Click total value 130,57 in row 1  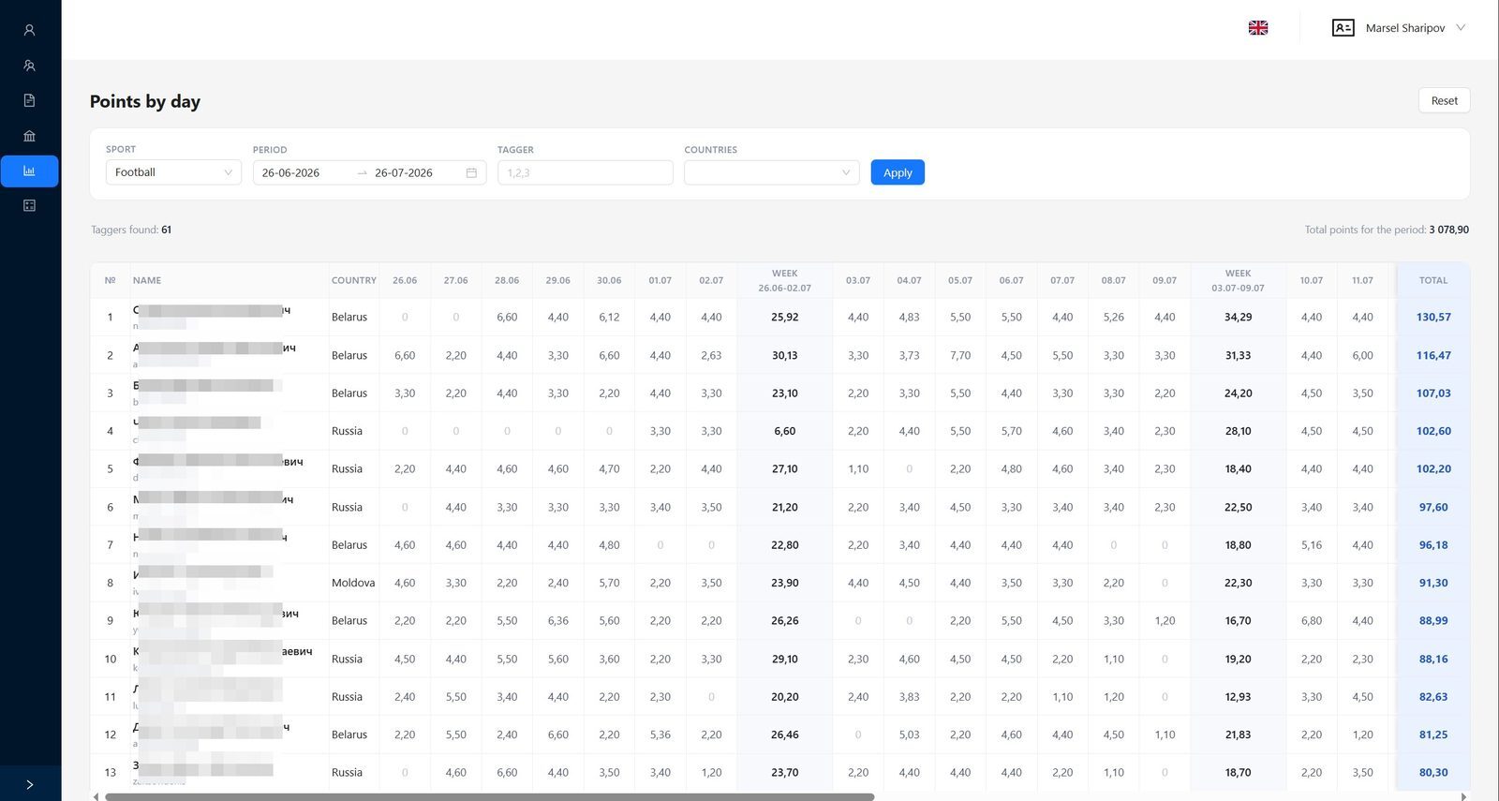coord(1433,318)
